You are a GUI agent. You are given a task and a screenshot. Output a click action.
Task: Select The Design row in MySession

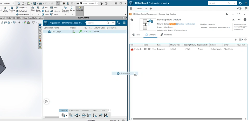tap(85, 32)
